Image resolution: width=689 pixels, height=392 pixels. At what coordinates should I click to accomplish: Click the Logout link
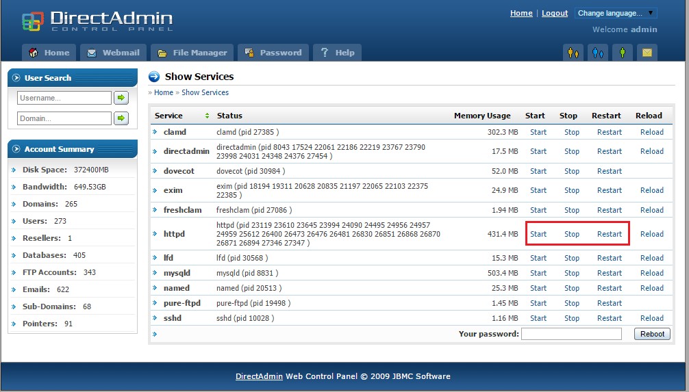555,13
